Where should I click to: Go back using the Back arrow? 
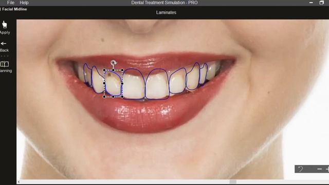(4, 44)
